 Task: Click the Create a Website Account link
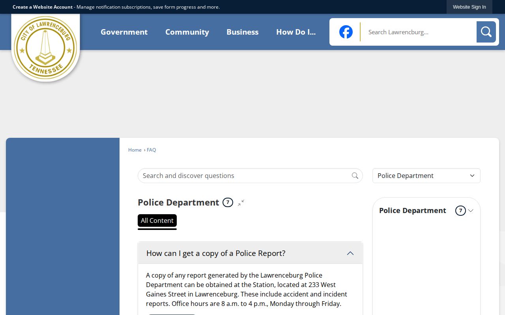pyautogui.click(x=43, y=7)
